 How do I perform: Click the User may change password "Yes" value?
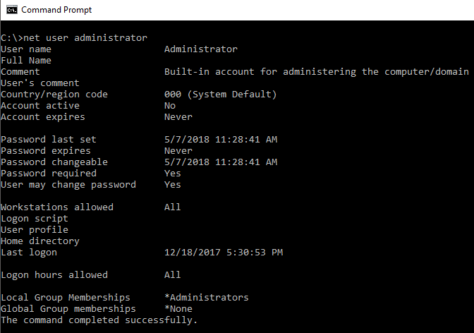point(172,185)
